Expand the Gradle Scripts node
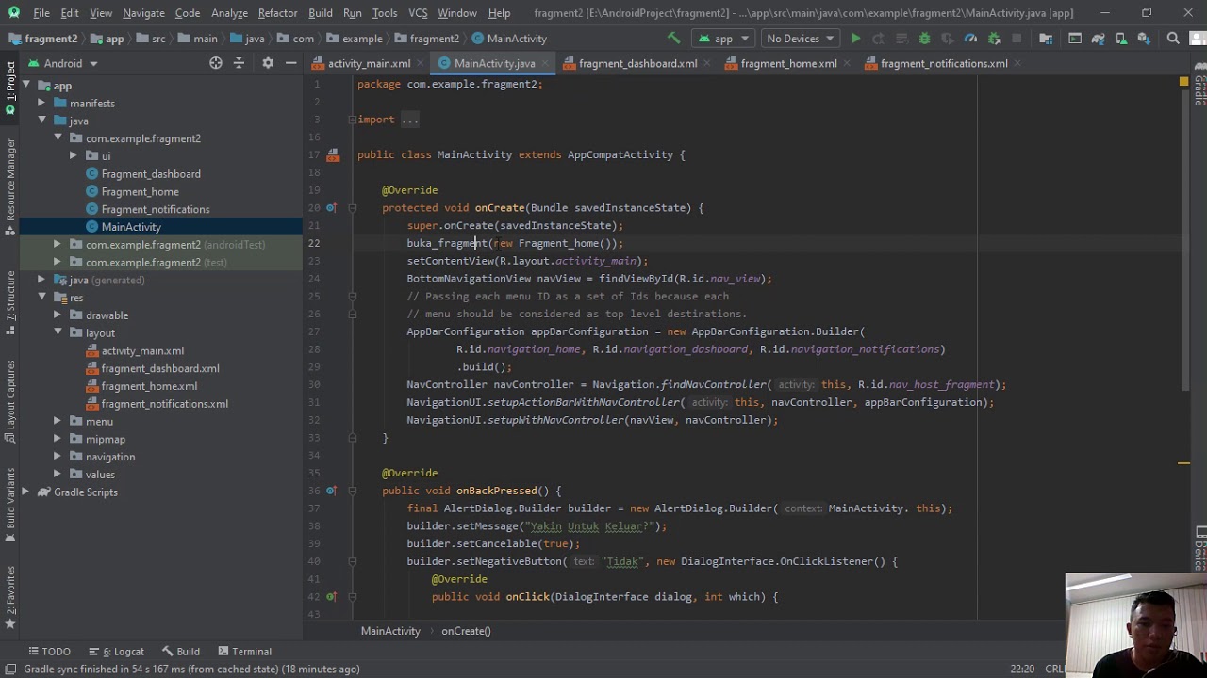 (25, 492)
